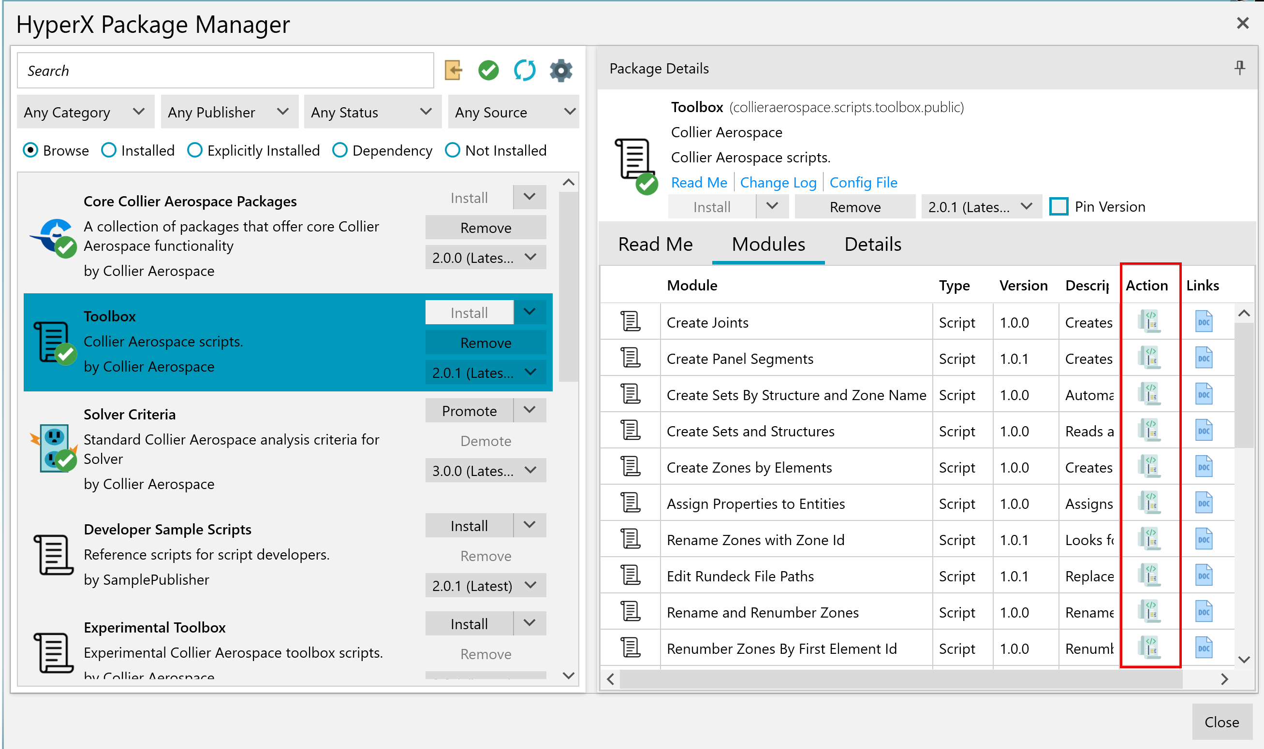
Task: Click Remove in Package Details
Action: 854,207
